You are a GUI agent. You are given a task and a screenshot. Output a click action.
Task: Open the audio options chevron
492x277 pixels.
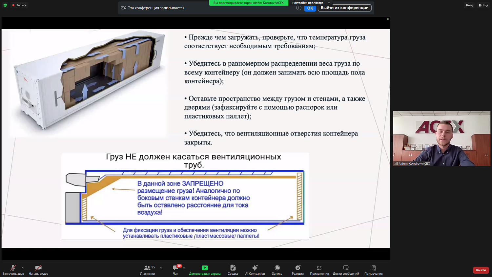pyautogui.click(x=22, y=267)
